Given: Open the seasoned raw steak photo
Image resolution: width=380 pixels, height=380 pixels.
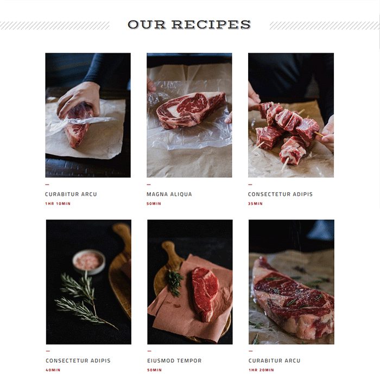Looking at the screenshot, I should pyautogui.click(x=292, y=282).
